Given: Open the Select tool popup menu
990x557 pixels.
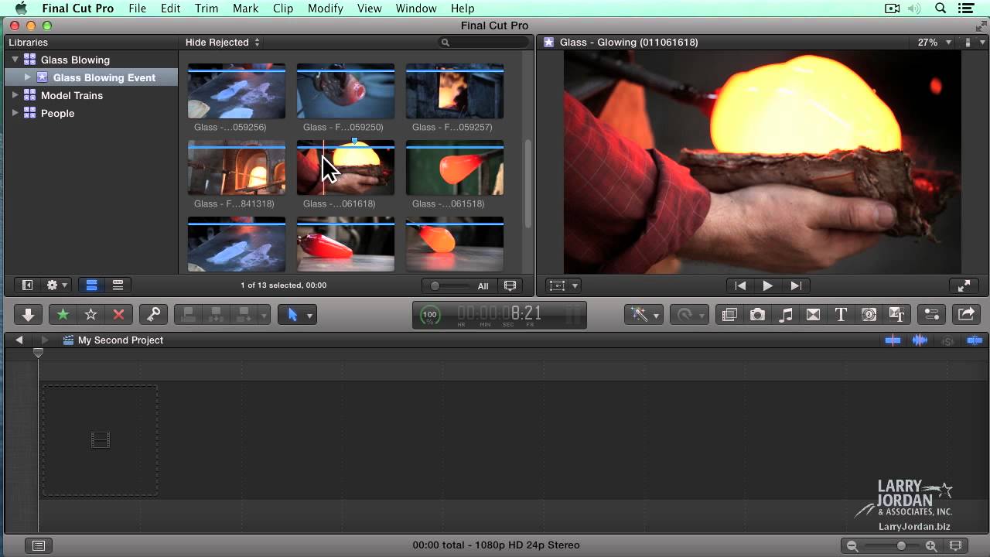Looking at the screenshot, I should pyautogui.click(x=297, y=315).
